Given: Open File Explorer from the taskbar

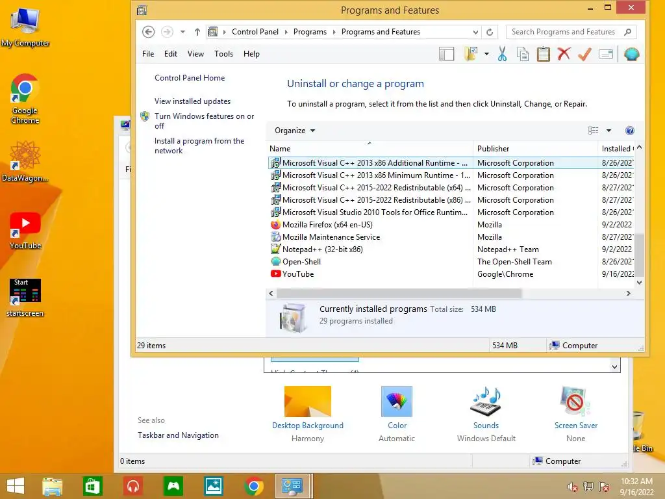Looking at the screenshot, I should [x=52, y=486].
